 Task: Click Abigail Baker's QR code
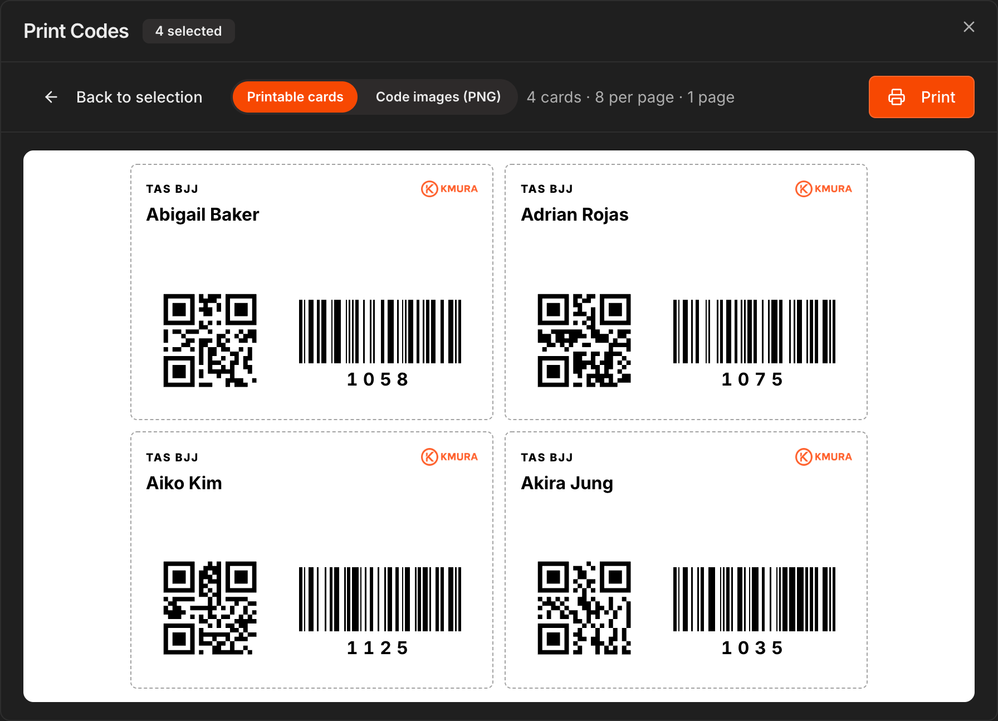[x=210, y=340]
